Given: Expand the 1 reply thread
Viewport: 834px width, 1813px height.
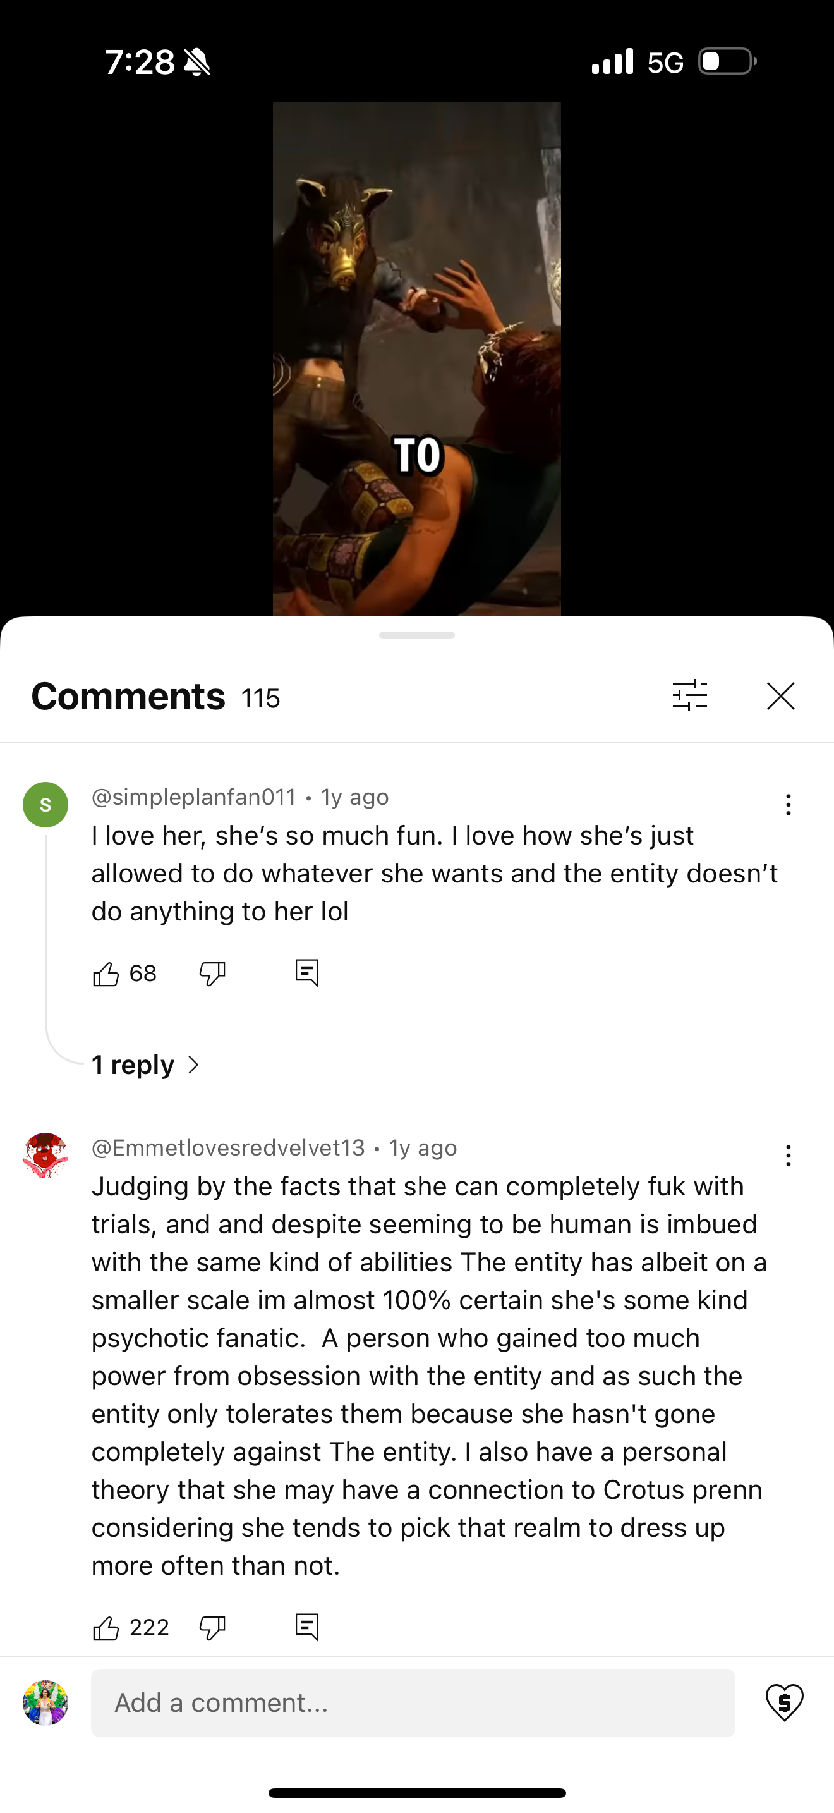Looking at the screenshot, I should coord(147,1065).
